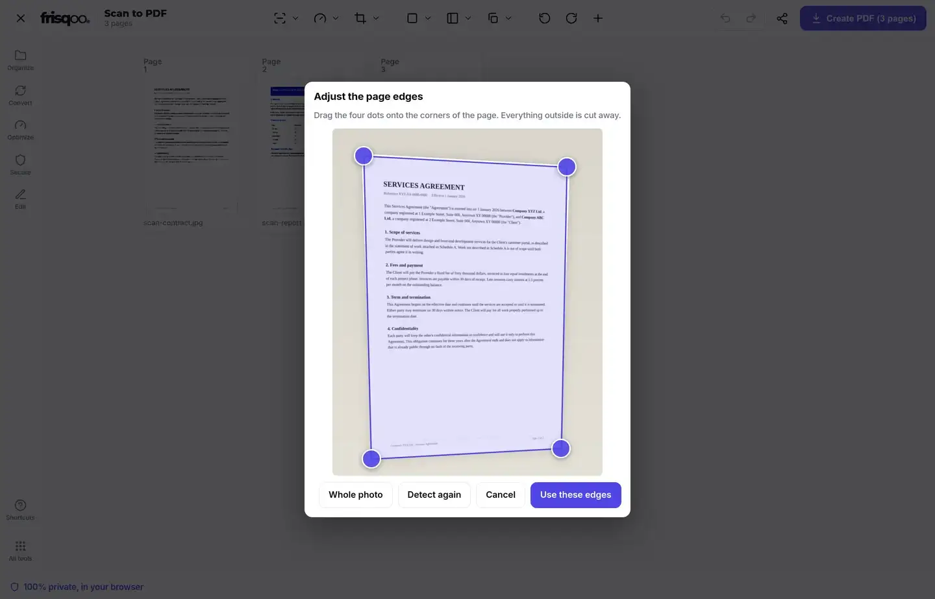Add more pages with the plus icon

[x=598, y=18]
